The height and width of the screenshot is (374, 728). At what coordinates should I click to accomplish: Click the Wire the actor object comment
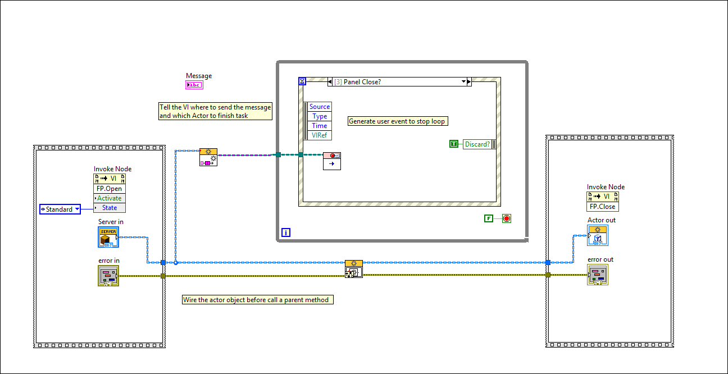(x=257, y=299)
